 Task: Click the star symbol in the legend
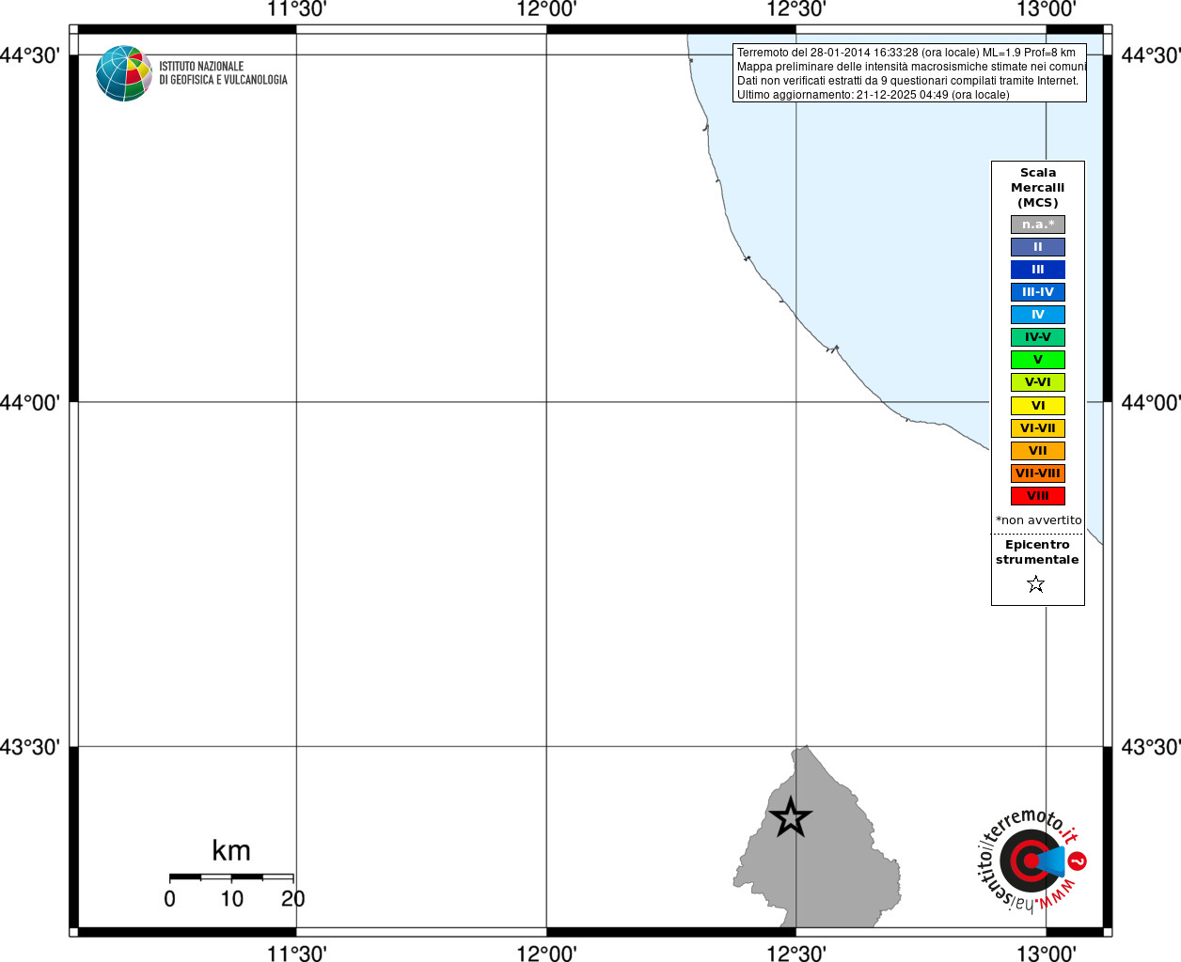coord(1036,583)
